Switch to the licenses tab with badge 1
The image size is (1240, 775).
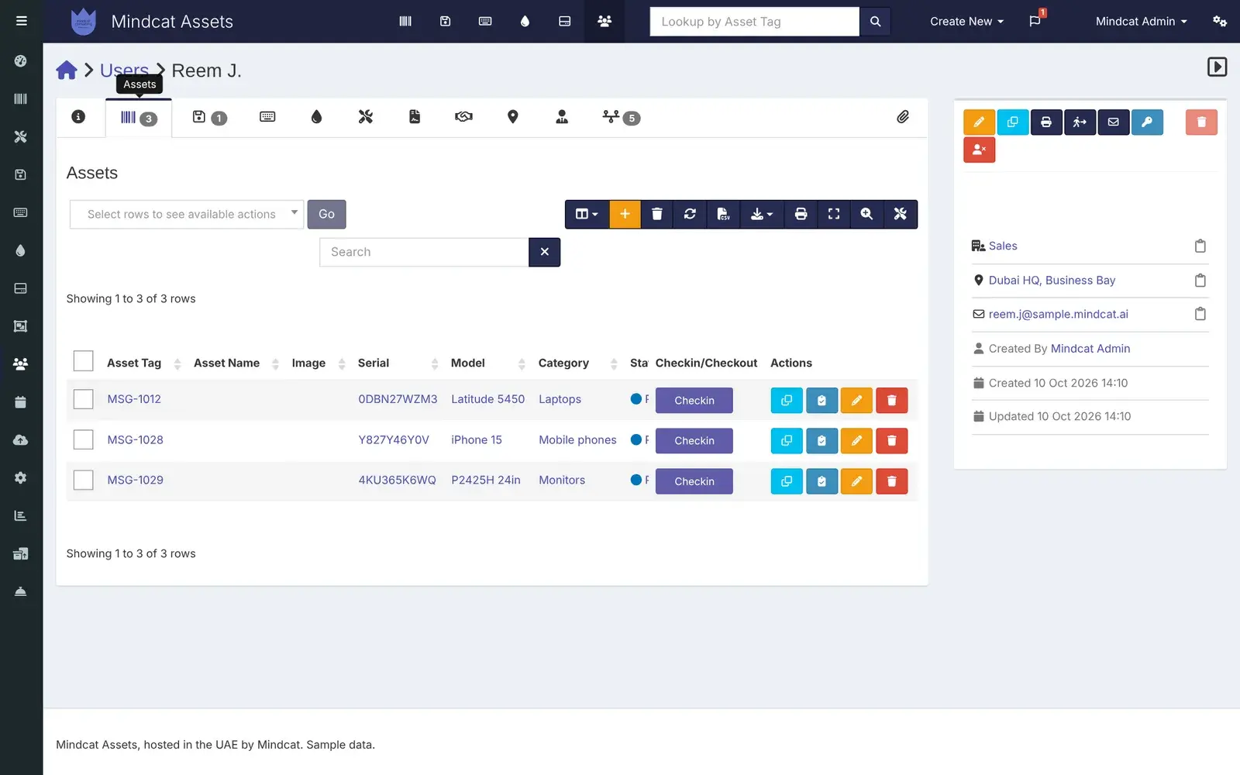(x=209, y=118)
